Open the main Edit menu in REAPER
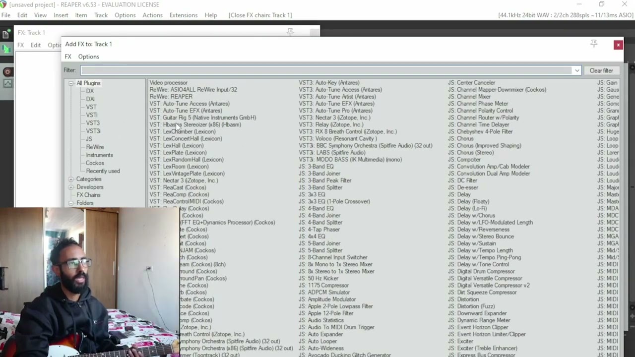This screenshot has width=635, height=357. click(x=22, y=15)
